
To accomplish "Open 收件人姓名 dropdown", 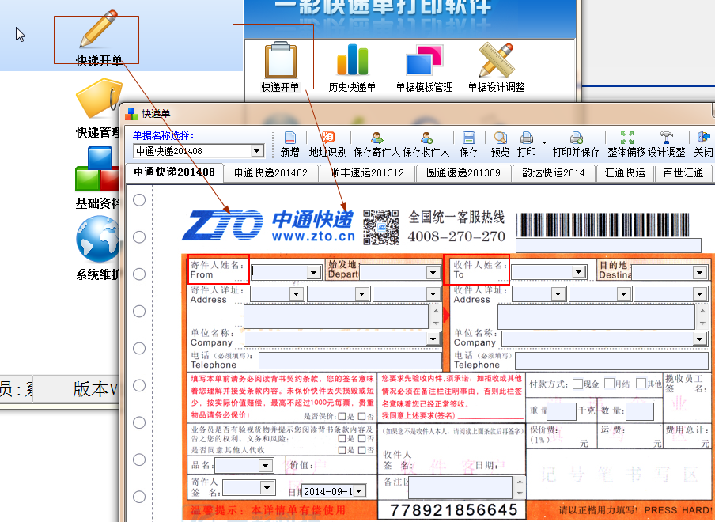I will coord(579,272).
